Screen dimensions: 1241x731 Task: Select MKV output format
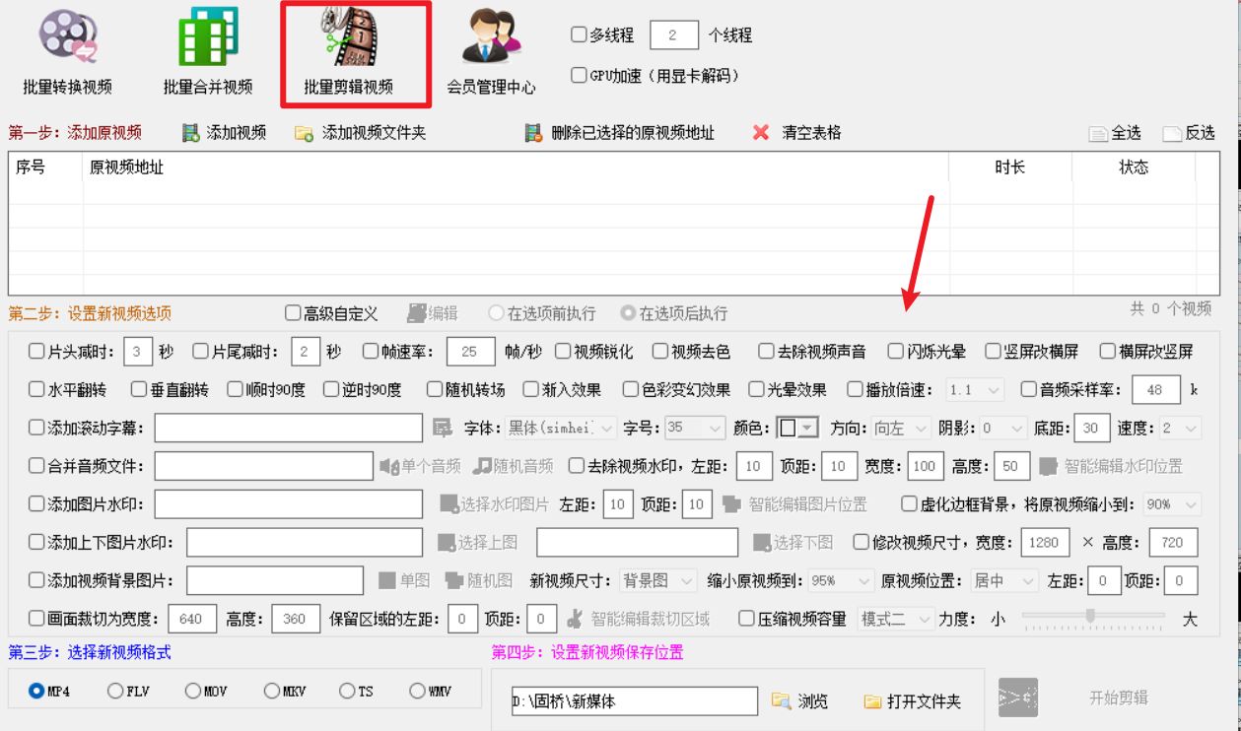coord(271,691)
